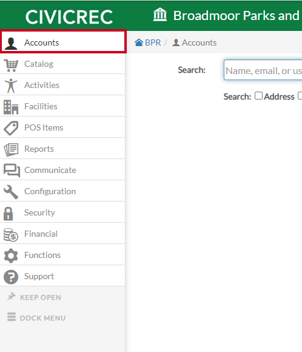Open the Support menu item

coord(62,276)
